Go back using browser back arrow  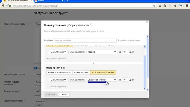tap(3, 6)
